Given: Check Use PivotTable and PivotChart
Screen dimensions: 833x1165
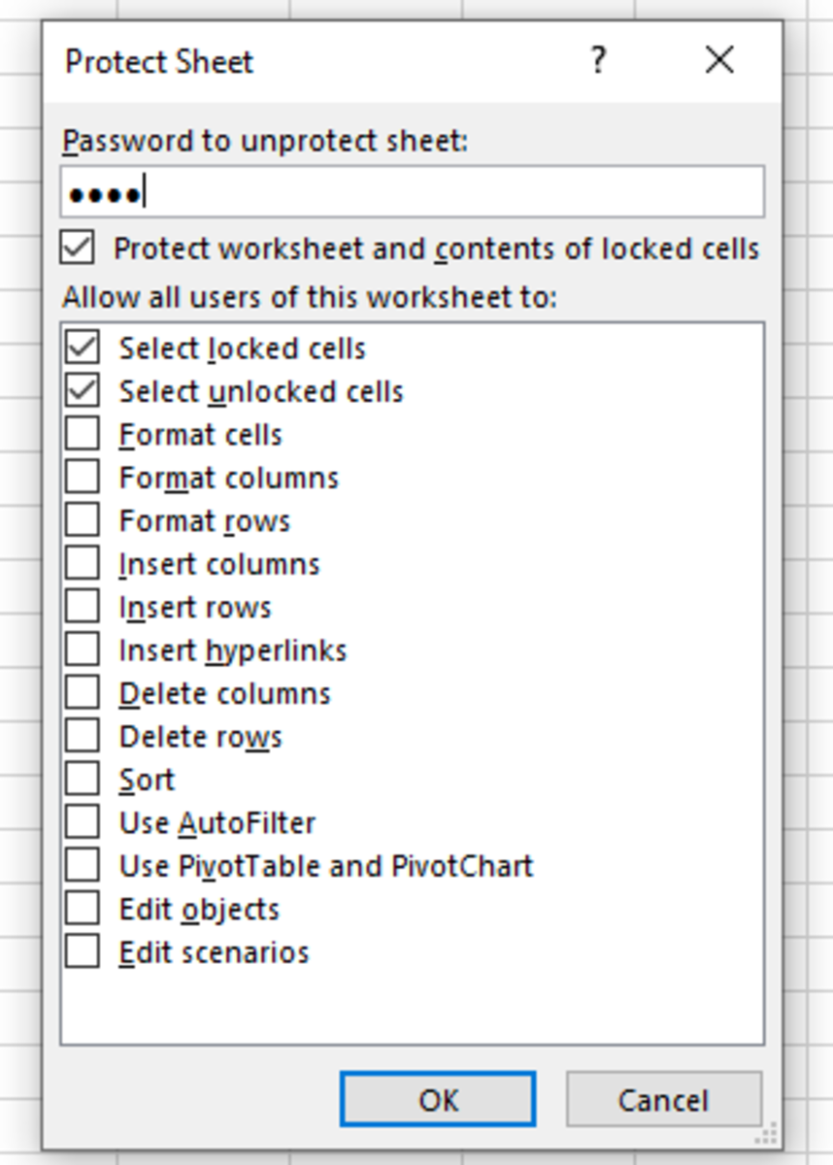Looking at the screenshot, I should [83, 865].
